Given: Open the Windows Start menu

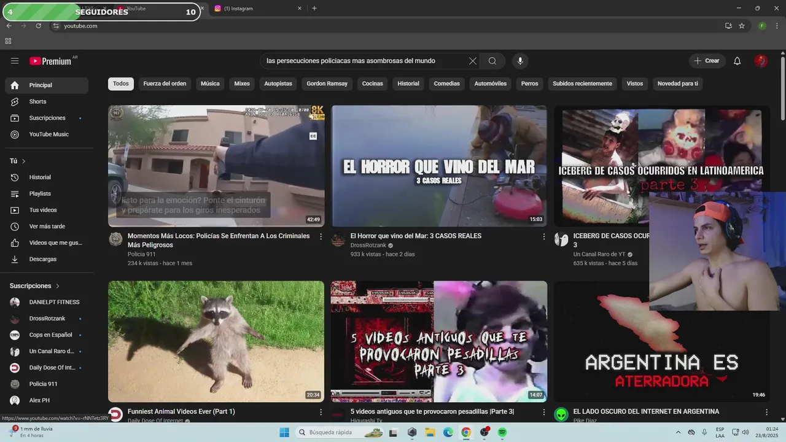Looking at the screenshot, I should (x=284, y=432).
